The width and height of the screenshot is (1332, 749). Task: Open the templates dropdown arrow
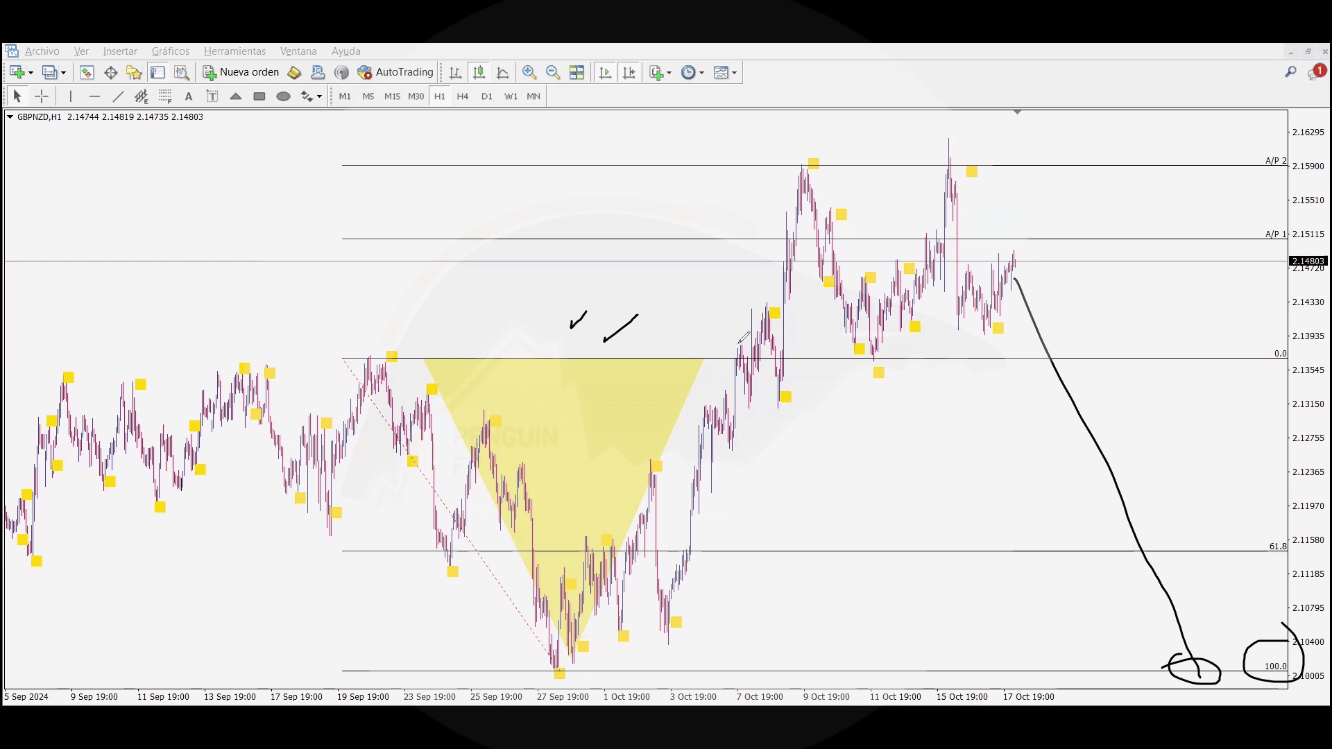click(734, 73)
